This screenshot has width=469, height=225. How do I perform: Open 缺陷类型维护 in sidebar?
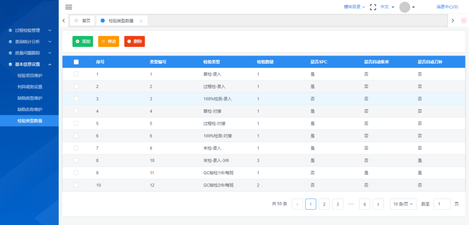pyautogui.click(x=30, y=98)
